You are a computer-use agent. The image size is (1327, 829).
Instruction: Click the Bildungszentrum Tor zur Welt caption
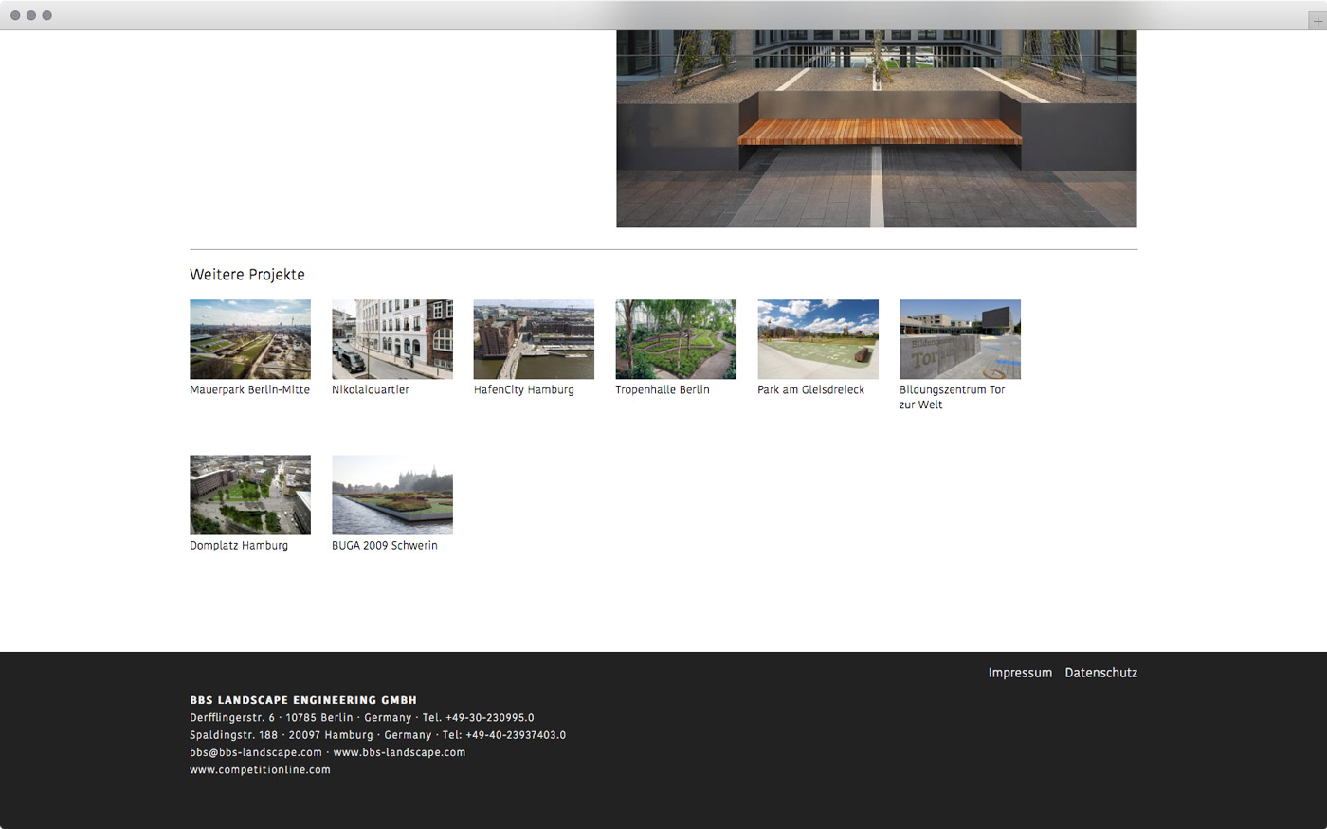(x=953, y=397)
